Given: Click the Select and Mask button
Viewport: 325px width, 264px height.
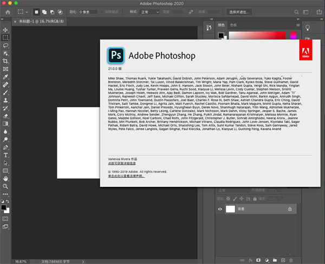Looking at the screenshot, I should tap(239, 12).
